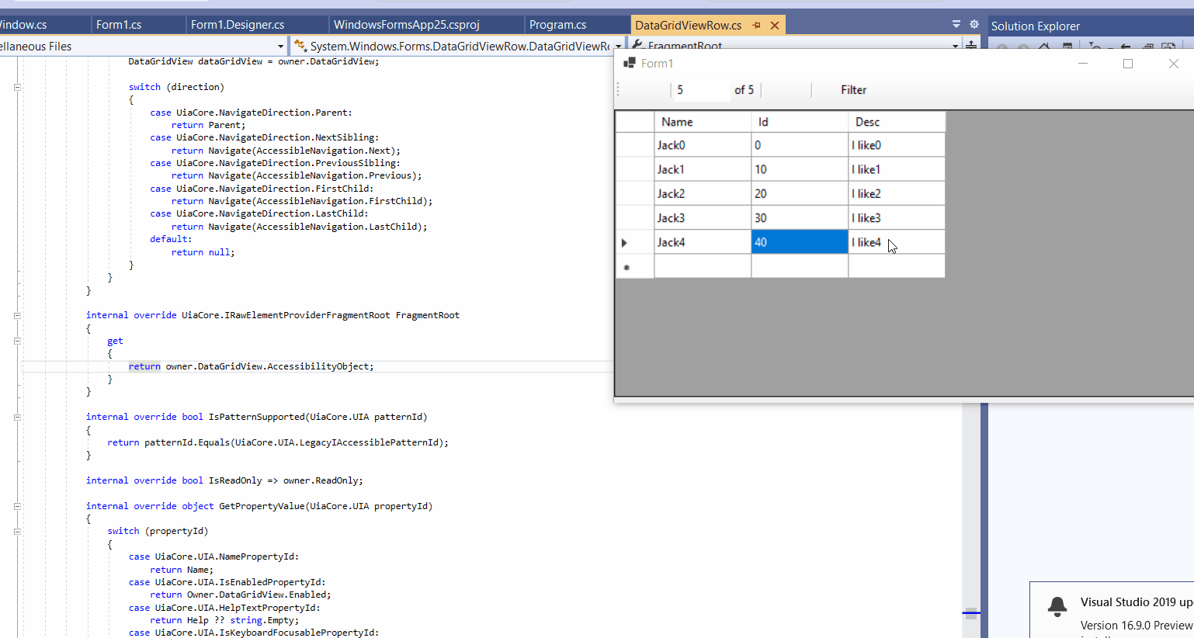Select the Id cell with value 30

click(800, 218)
